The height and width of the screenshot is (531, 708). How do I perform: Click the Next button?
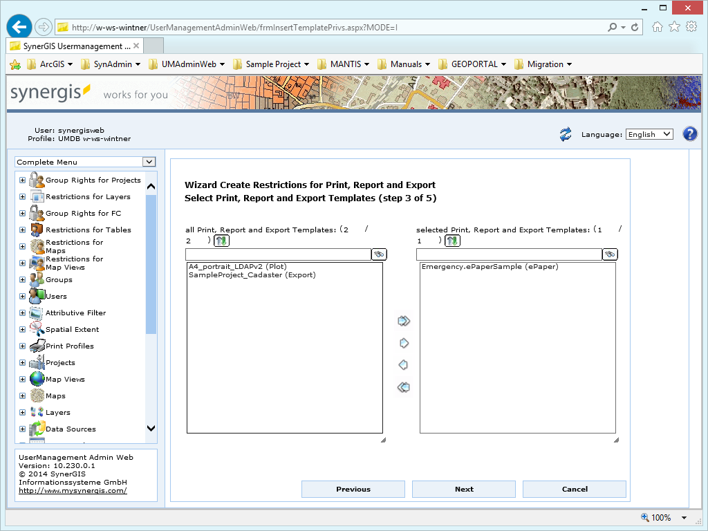pyautogui.click(x=463, y=489)
